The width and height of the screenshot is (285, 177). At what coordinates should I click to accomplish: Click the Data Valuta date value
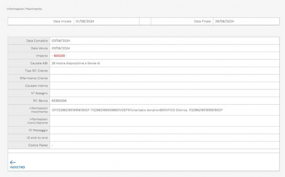pos(60,48)
